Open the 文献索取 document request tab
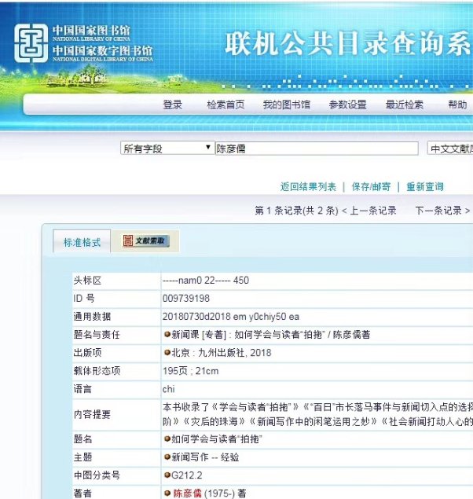 pyautogui.click(x=146, y=242)
